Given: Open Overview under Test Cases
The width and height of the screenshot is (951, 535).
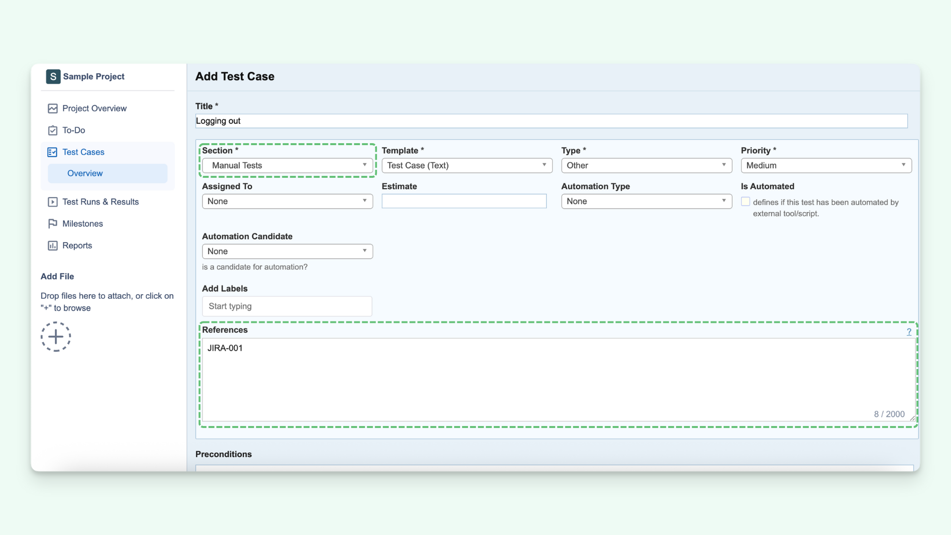Looking at the screenshot, I should point(85,173).
